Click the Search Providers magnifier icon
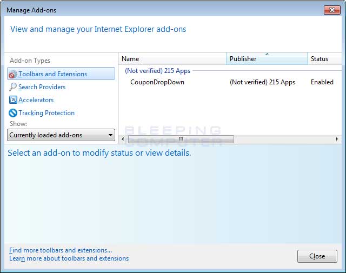Screen dimensions: 346x273 (13, 87)
